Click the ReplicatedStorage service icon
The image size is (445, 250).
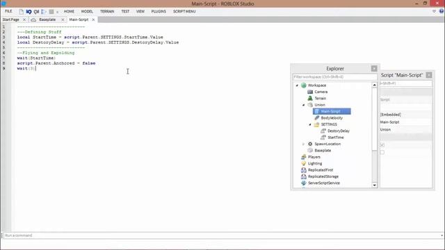[304, 176]
